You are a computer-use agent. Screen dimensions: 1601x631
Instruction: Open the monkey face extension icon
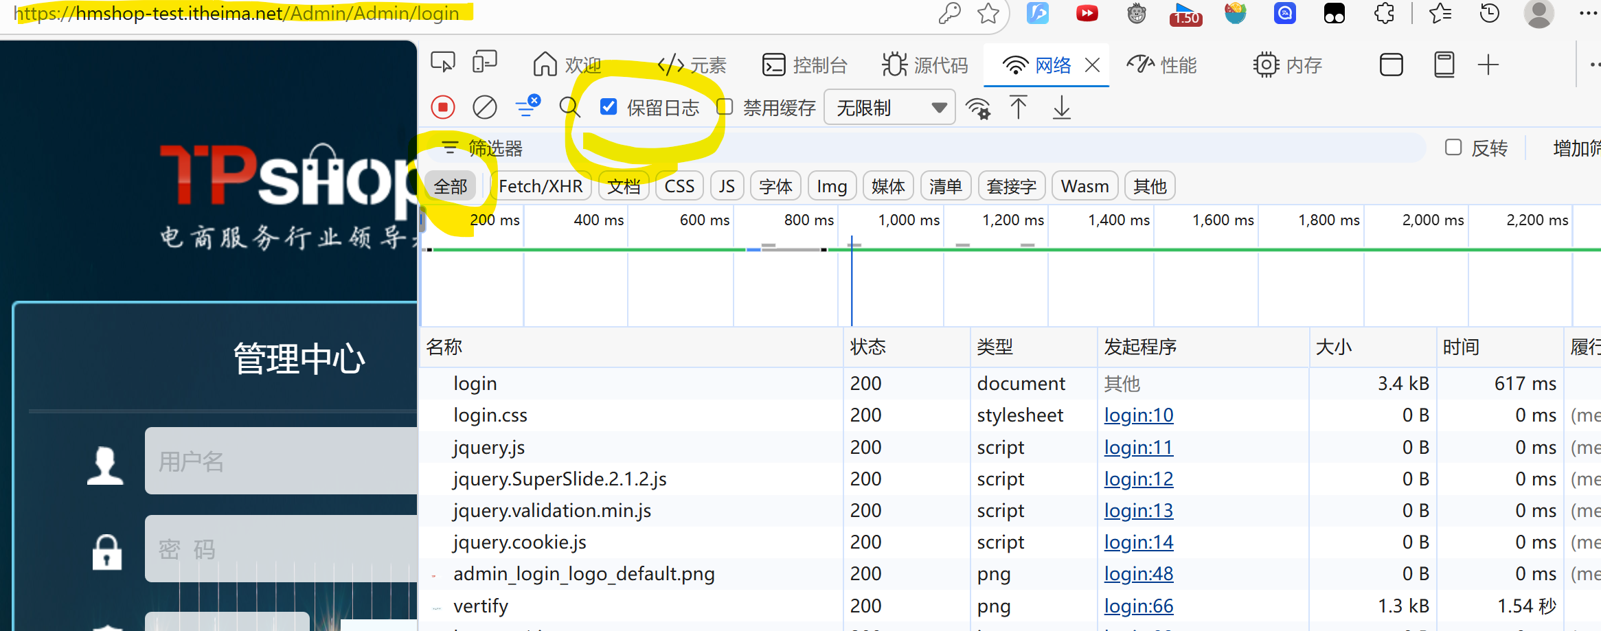pyautogui.click(x=1137, y=13)
